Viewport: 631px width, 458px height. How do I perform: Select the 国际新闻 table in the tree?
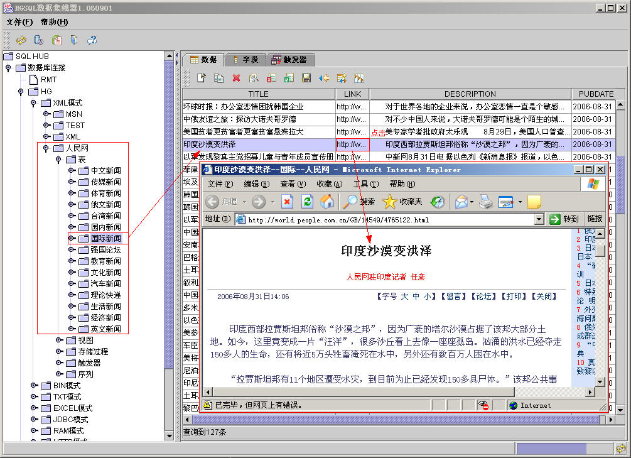click(x=106, y=239)
